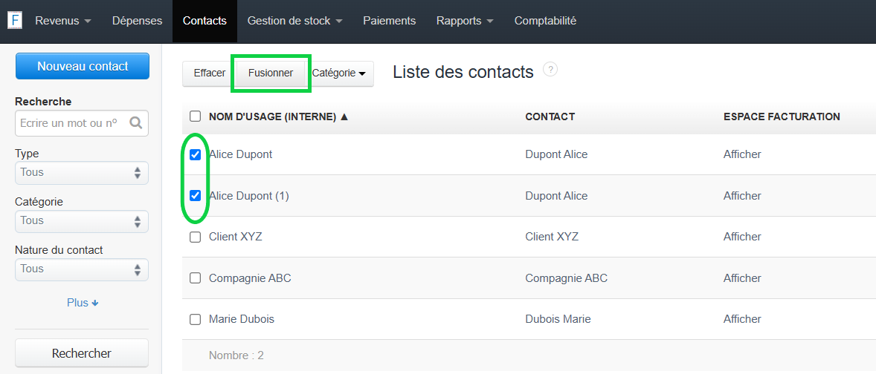Open the Catégorie filter select
The width and height of the screenshot is (876, 374).
(x=82, y=220)
